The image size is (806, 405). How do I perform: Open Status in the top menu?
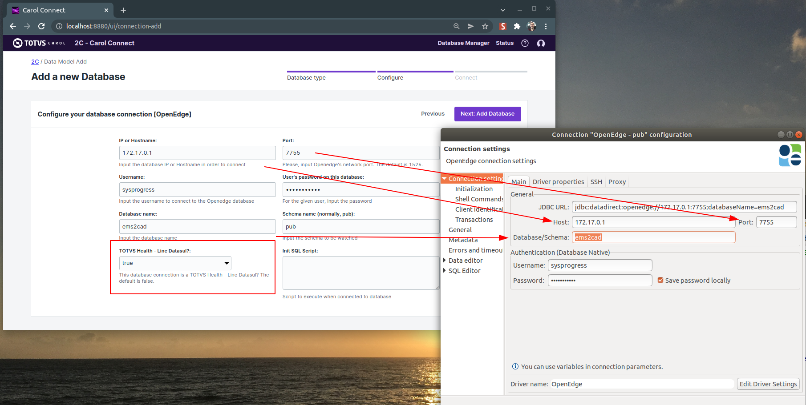(x=505, y=43)
